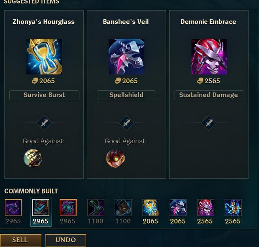Select the hourglass item in Commonly Built row
The image size is (259, 247).
pos(151,207)
